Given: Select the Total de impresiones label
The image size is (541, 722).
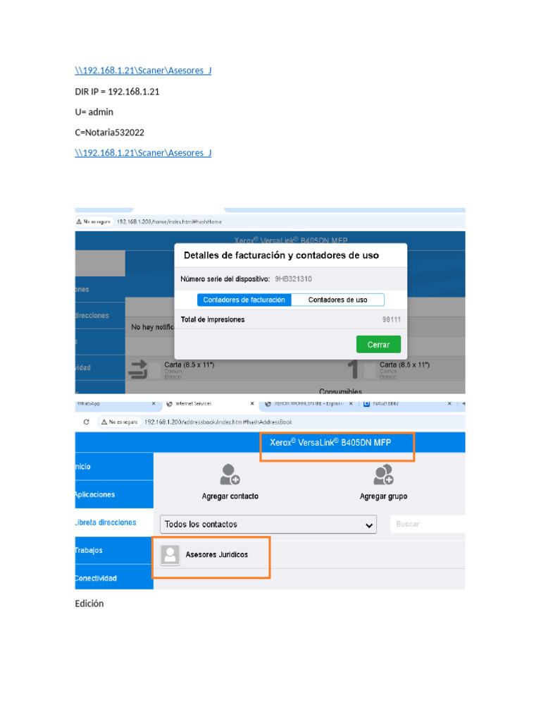Looking at the screenshot, I should 213,319.
